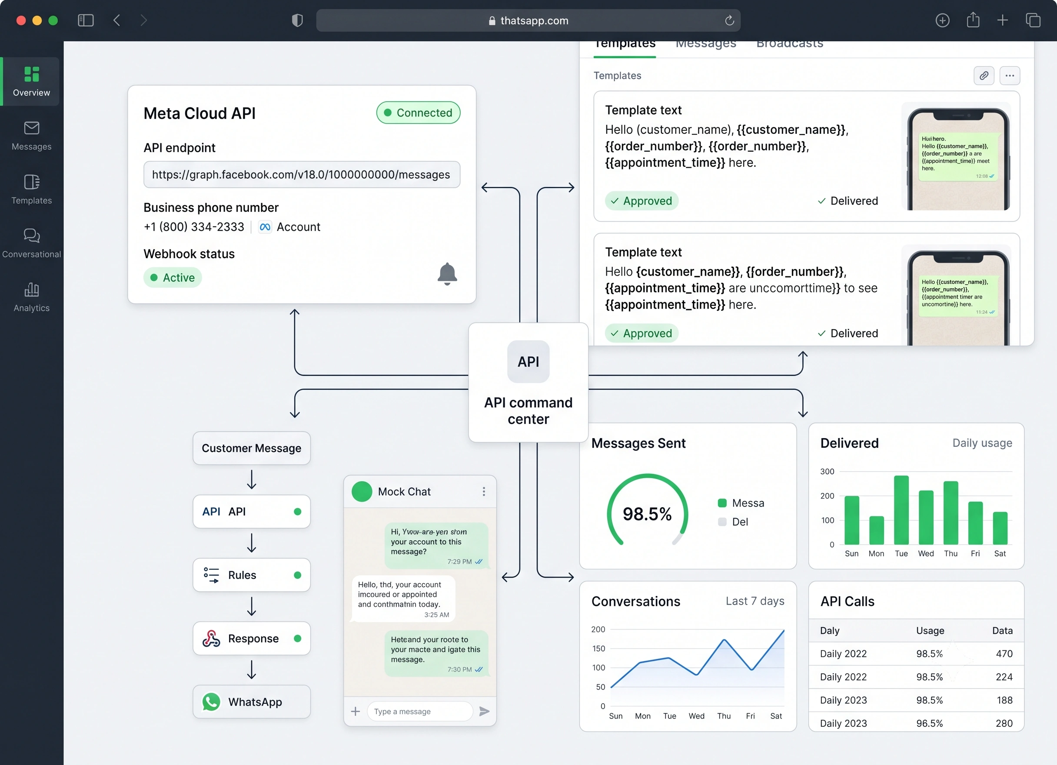Open the Conversational chat icon in the sidebar
This screenshot has height=765, width=1057.
(32, 236)
